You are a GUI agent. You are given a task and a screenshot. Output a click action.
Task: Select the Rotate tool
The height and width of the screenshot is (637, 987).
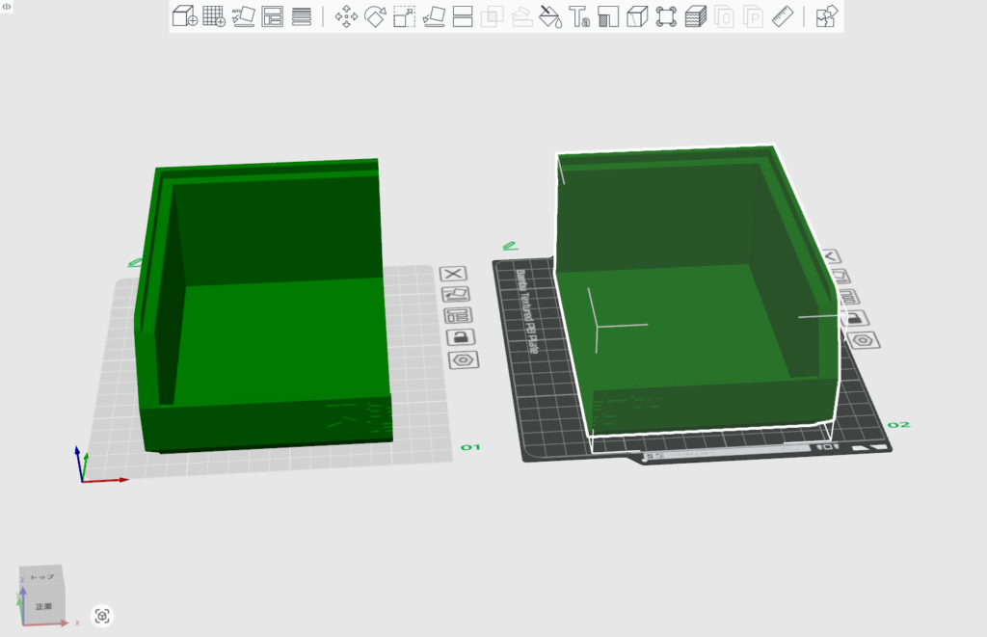(x=375, y=16)
